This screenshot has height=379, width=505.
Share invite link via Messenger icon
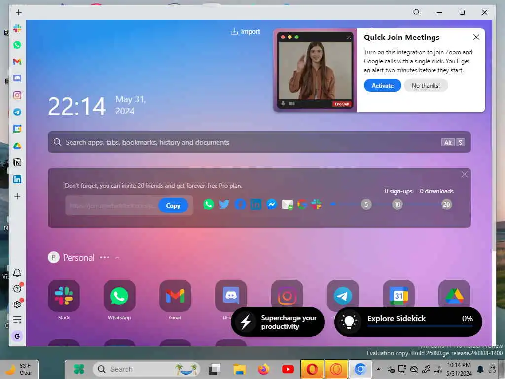click(272, 204)
